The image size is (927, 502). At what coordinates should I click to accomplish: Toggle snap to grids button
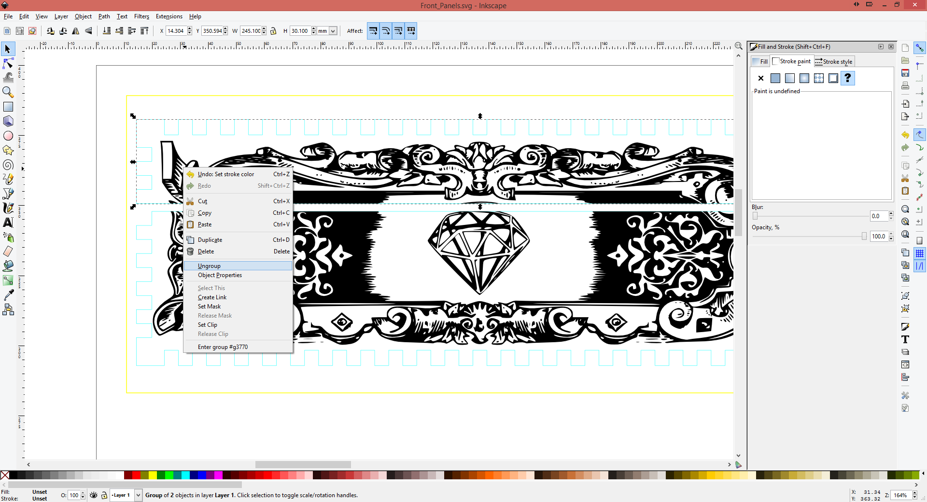coord(920,253)
